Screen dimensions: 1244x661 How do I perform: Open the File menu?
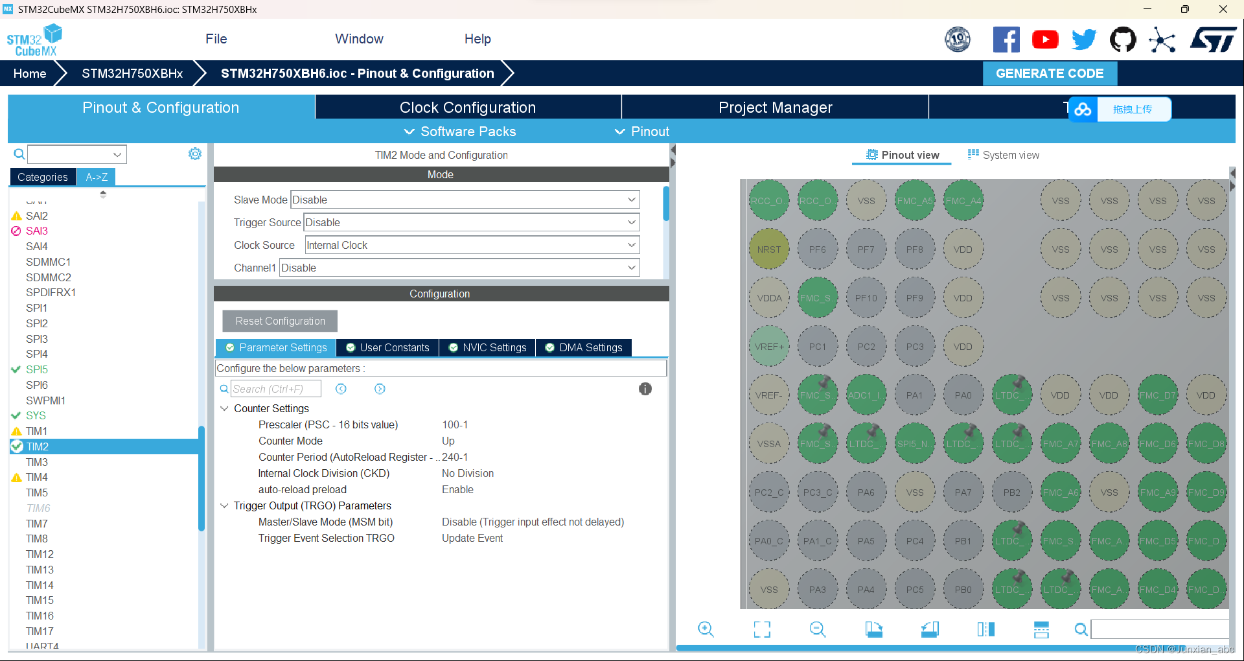pos(216,39)
